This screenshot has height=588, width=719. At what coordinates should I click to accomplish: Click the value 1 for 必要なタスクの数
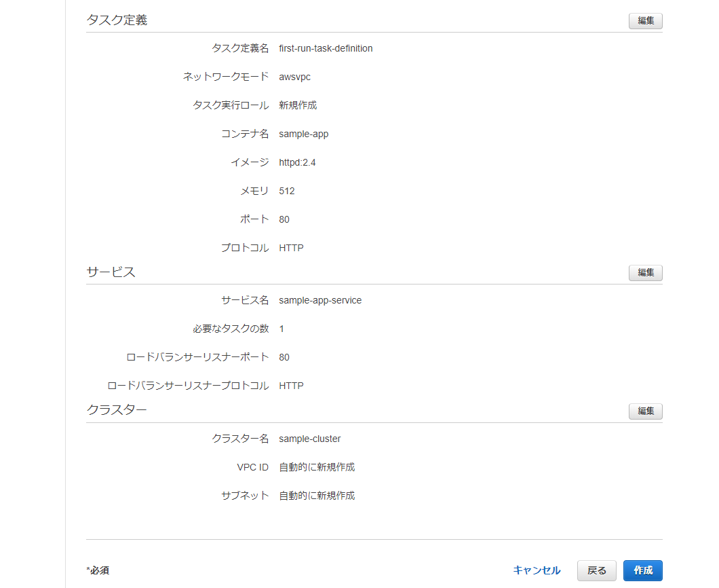(281, 329)
